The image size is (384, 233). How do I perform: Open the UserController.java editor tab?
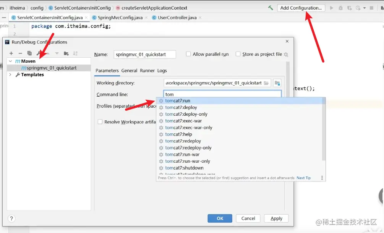pos(177,18)
